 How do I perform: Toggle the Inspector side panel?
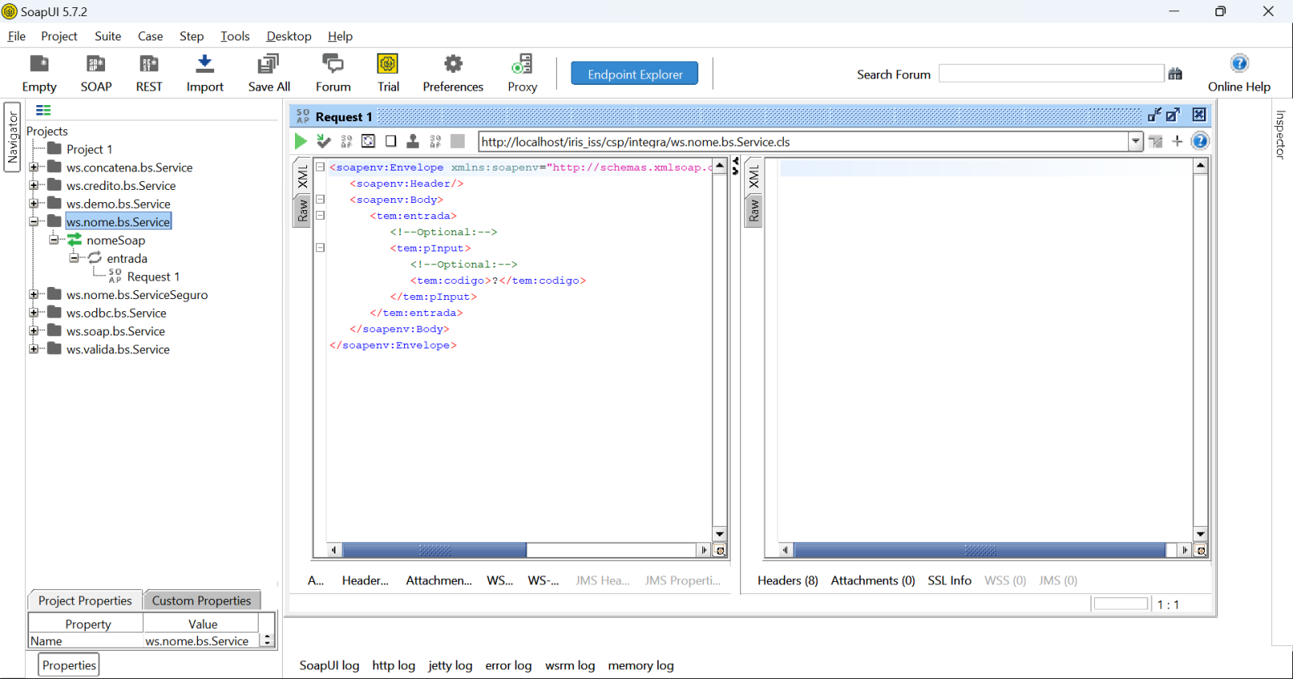1280,134
